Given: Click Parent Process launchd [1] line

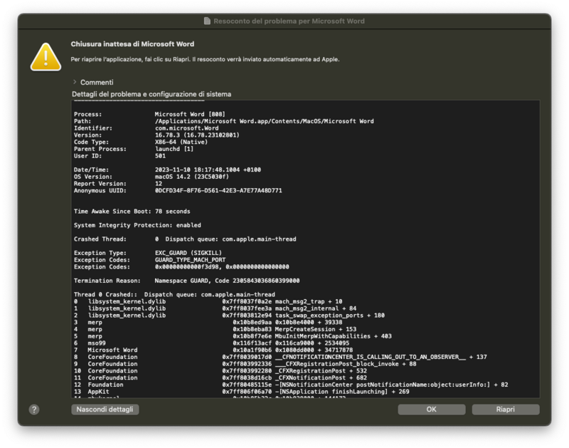Looking at the screenshot, I should tap(134, 149).
